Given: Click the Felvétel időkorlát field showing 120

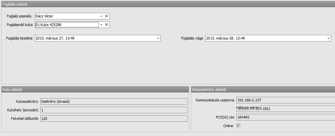Looking at the screenshot, I should pos(114,119).
